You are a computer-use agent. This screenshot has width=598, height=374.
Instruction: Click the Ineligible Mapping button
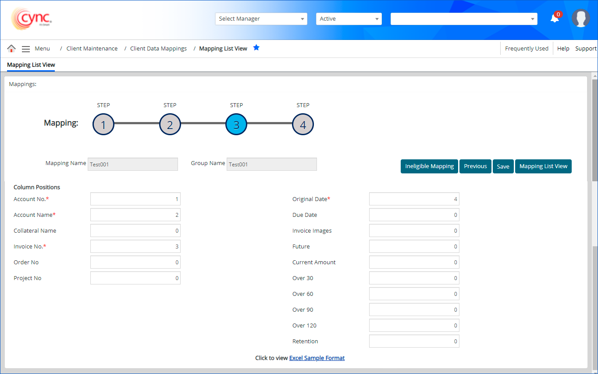click(x=429, y=166)
